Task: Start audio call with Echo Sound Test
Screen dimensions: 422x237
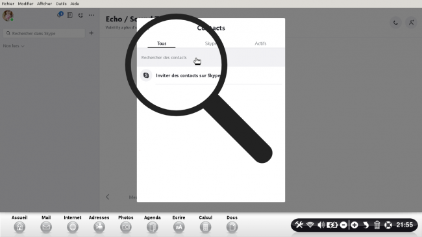Action: pos(395,23)
